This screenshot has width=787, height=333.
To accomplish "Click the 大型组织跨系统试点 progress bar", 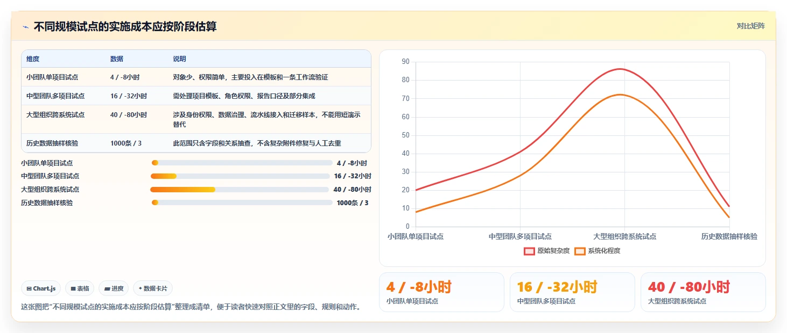I will 240,190.
